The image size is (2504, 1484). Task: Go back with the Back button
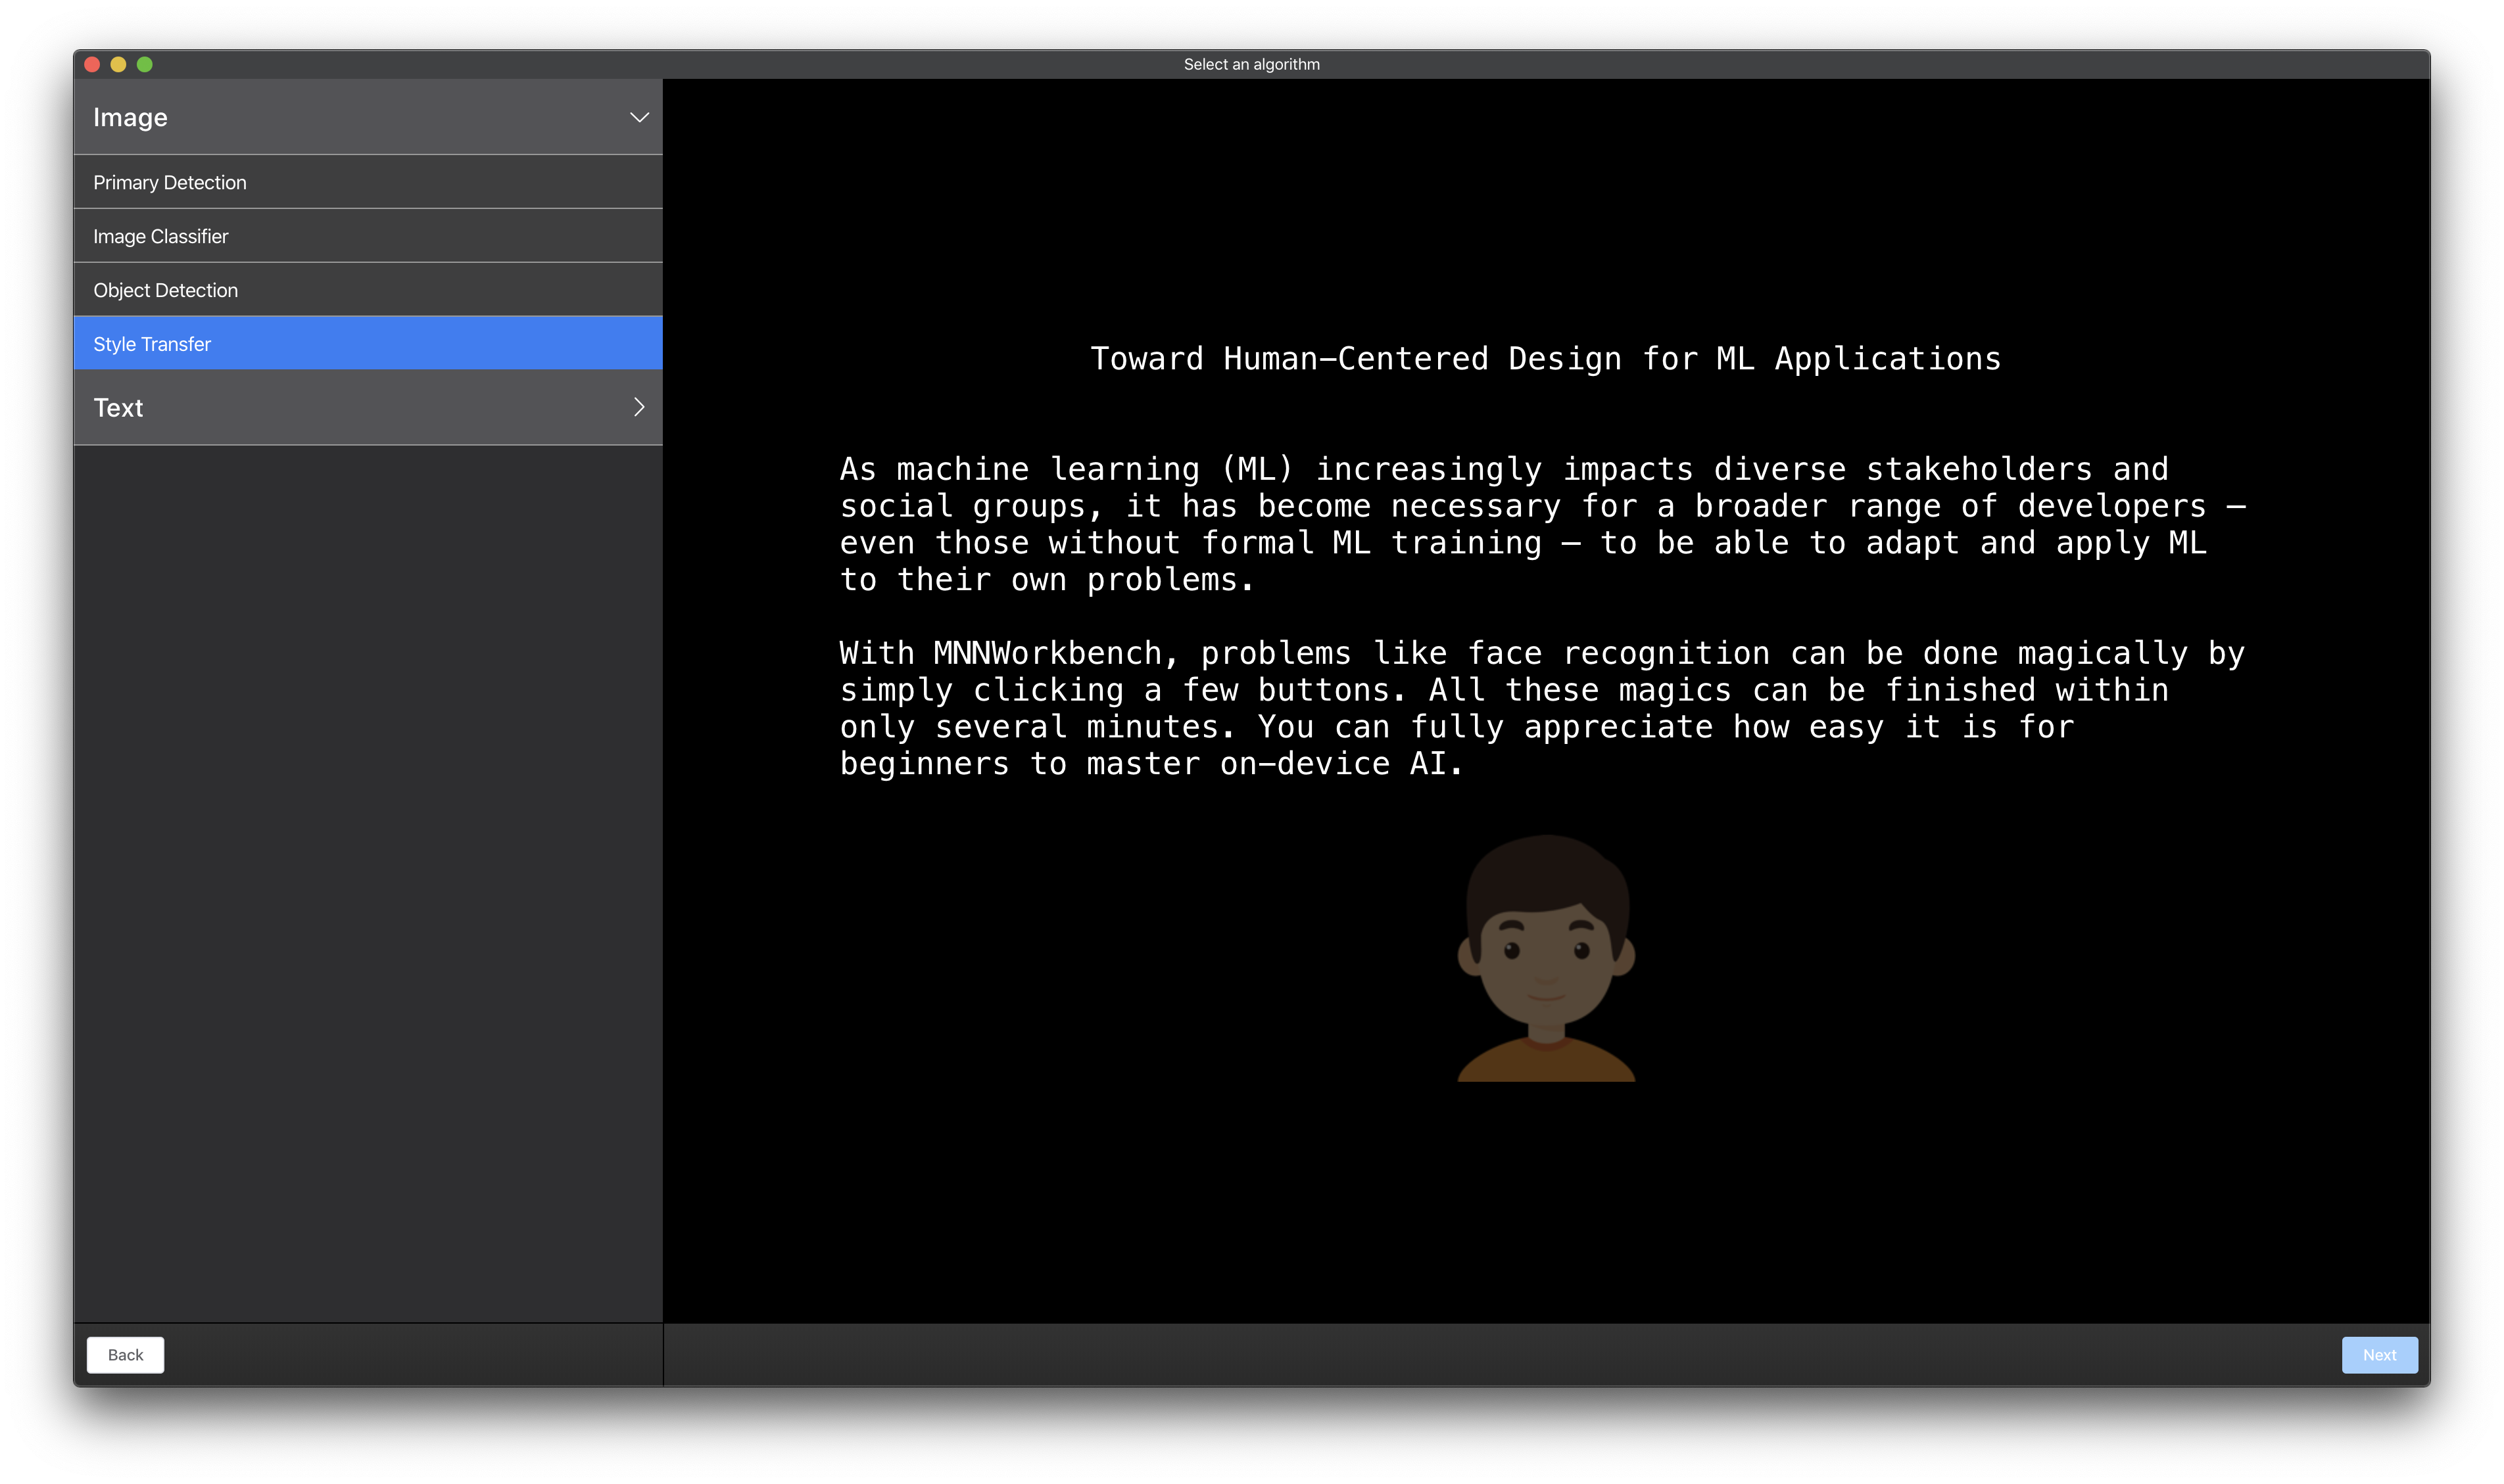point(125,1354)
